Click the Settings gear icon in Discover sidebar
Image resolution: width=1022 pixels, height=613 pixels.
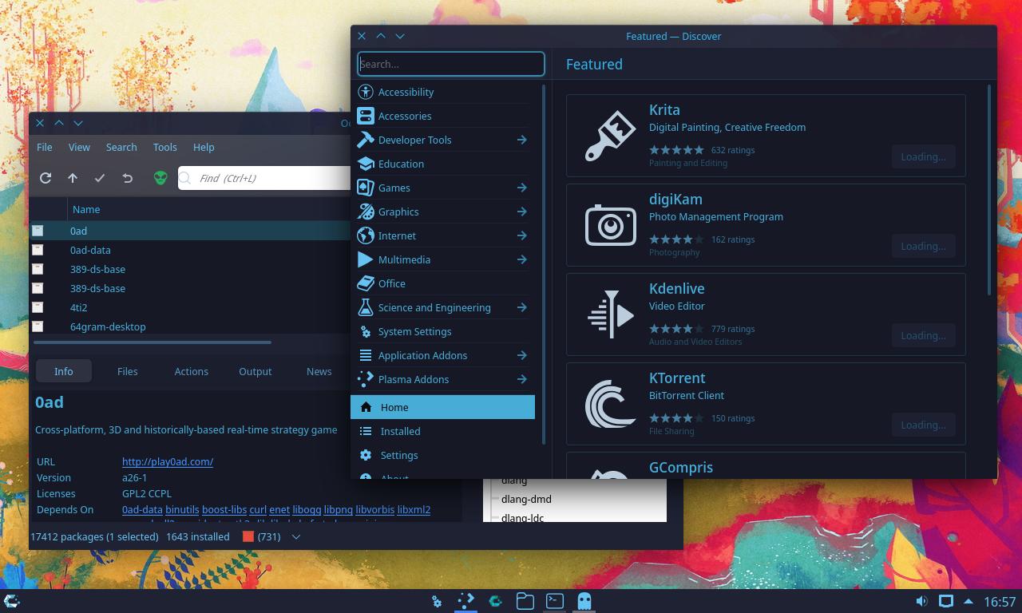point(366,455)
